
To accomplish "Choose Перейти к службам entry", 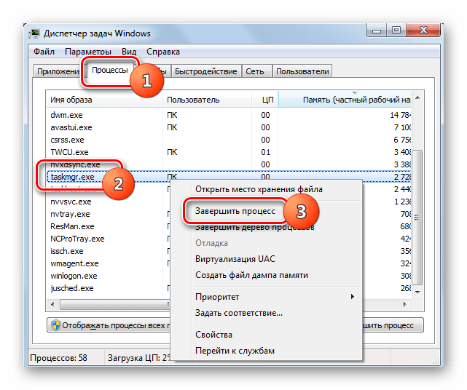I will (x=235, y=351).
